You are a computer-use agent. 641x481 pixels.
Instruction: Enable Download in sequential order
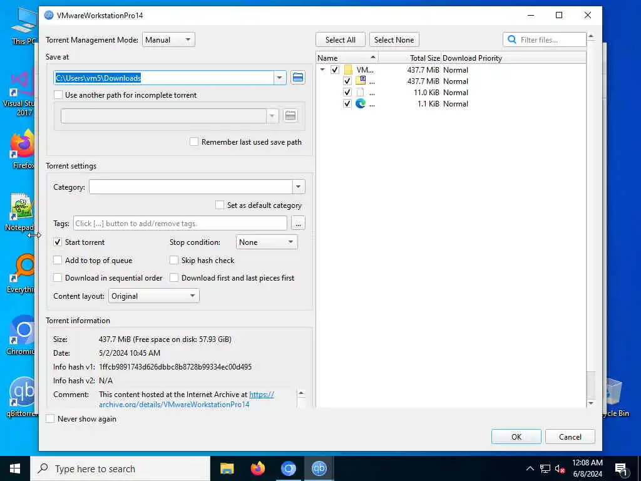click(x=58, y=277)
